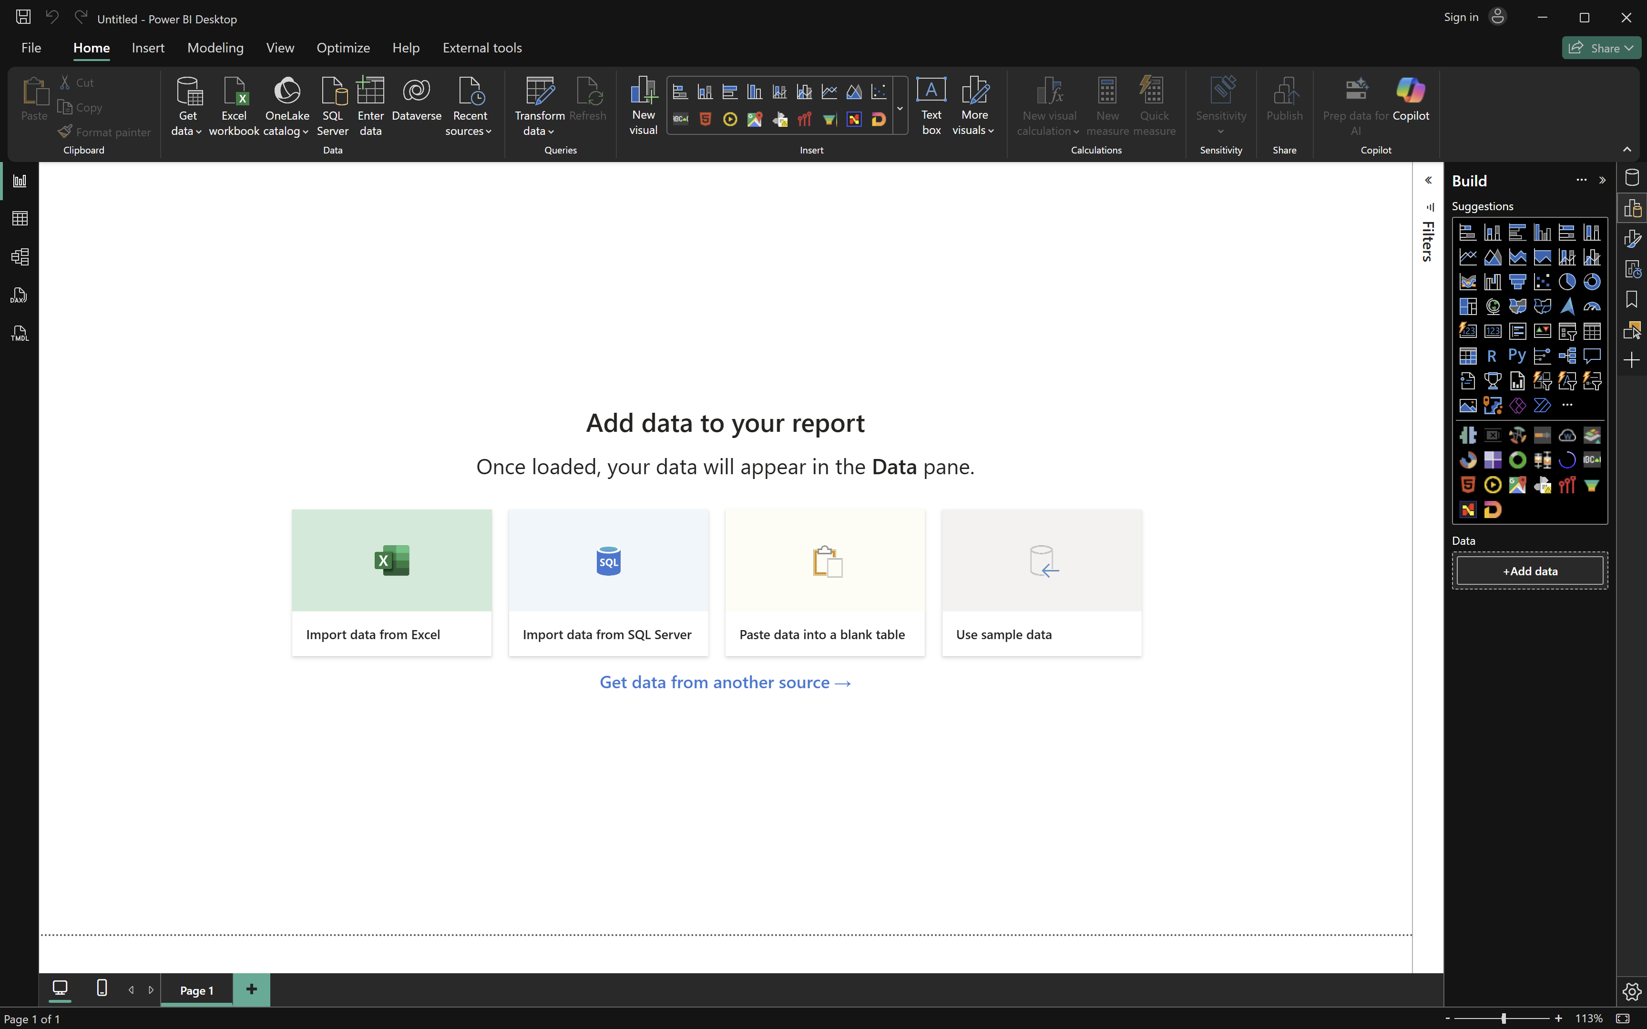This screenshot has height=1029, width=1647.
Task: Click the +Add data button
Action: (x=1529, y=571)
